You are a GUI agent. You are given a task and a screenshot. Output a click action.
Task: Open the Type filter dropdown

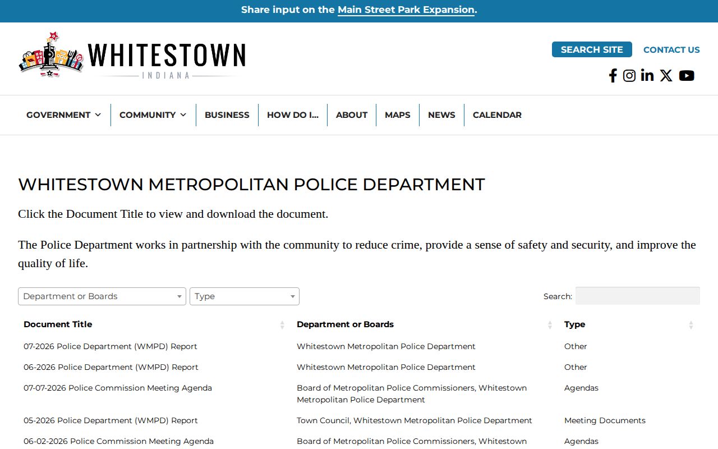pos(245,296)
